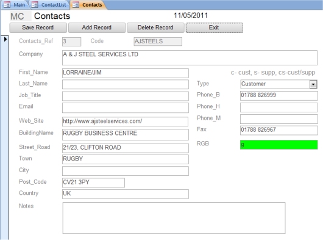Click the Web_Site field
Viewport: 323px width, 240px height.
tap(125, 122)
